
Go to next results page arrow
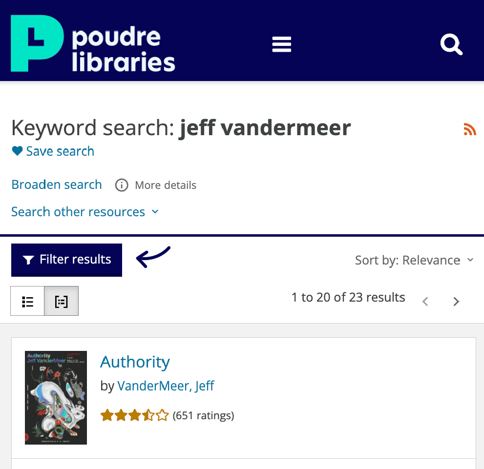pos(456,302)
